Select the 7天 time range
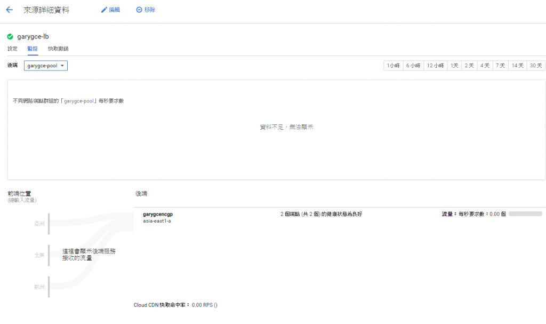546x324 pixels. (500, 66)
